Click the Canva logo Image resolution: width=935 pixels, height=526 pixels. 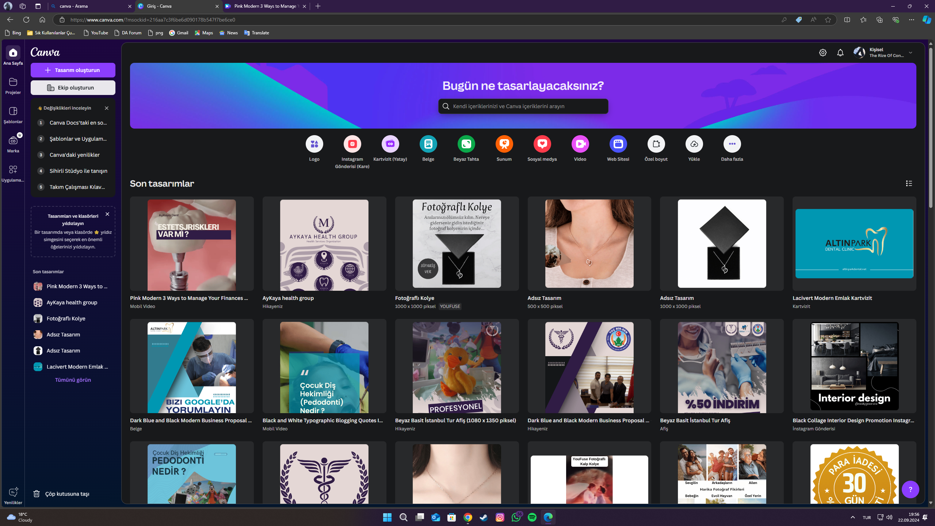(x=45, y=52)
